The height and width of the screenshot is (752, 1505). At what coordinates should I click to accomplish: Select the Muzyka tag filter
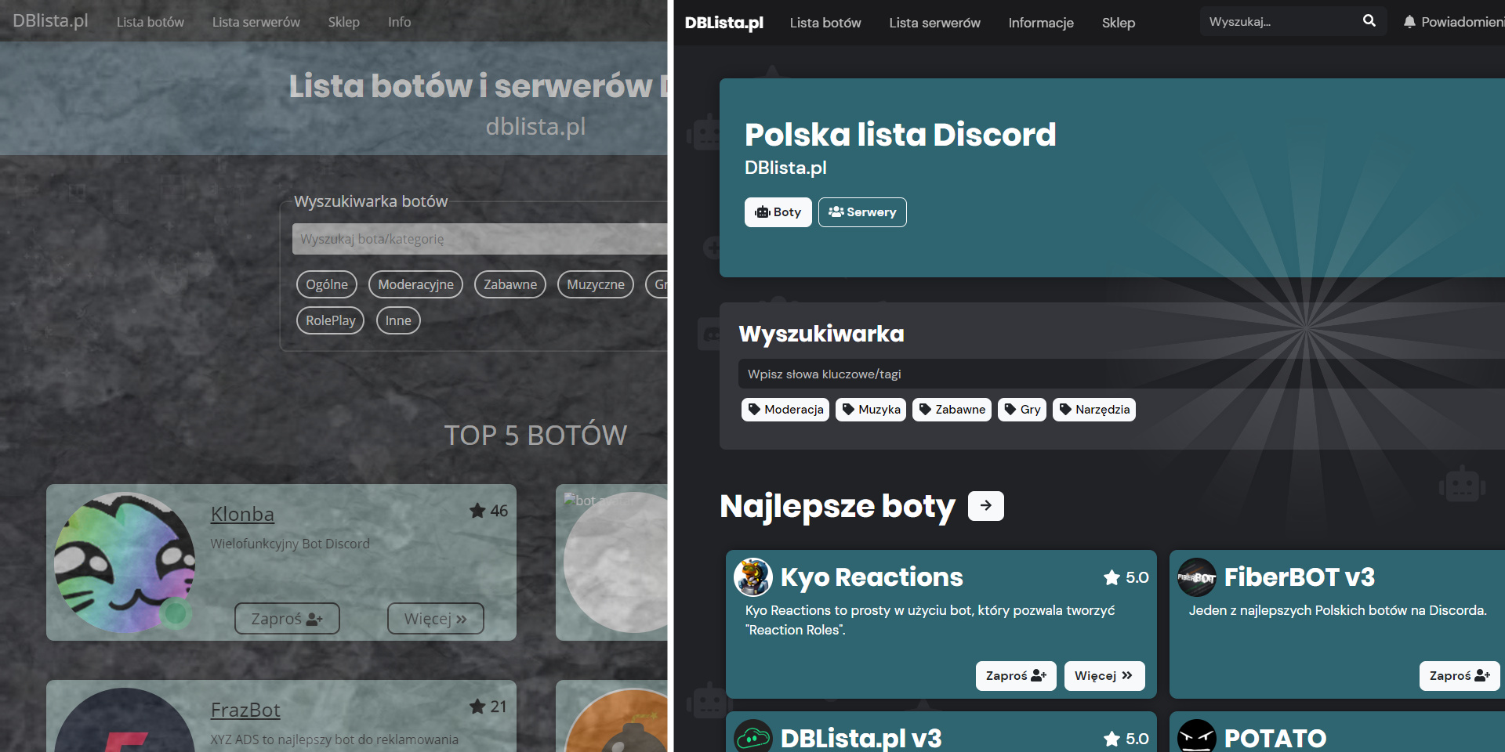(871, 410)
